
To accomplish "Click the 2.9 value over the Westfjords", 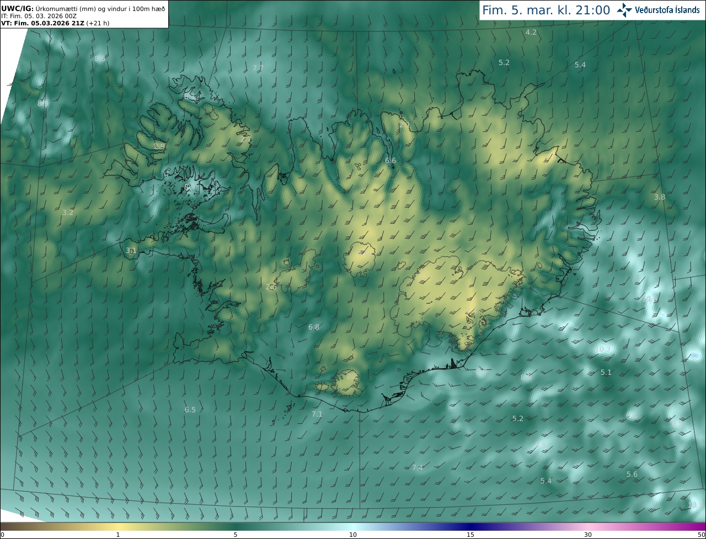I will (x=159, y=146).
